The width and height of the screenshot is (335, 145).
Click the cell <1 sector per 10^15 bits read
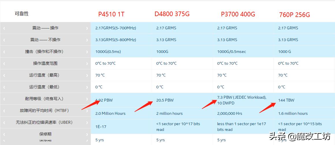coord(300,127)
